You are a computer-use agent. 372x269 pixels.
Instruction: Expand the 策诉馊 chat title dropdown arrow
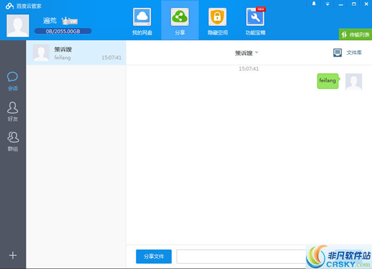pyautogui.click(x=256, y=53)
